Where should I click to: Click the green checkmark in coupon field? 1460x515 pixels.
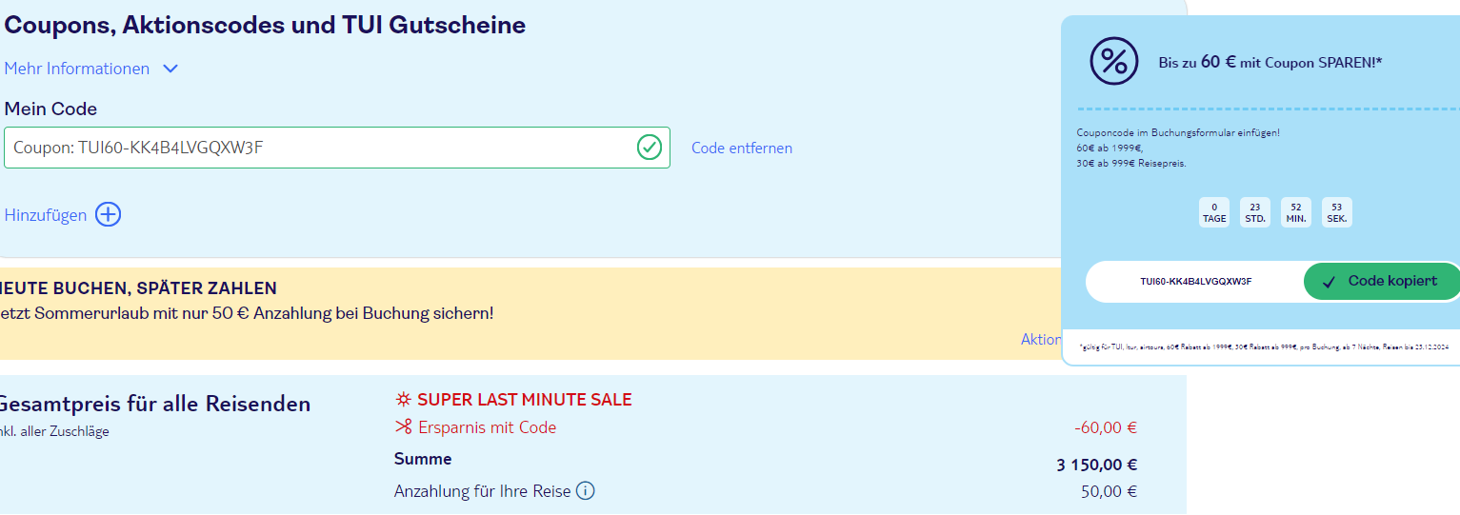click(x=650, y=148)
